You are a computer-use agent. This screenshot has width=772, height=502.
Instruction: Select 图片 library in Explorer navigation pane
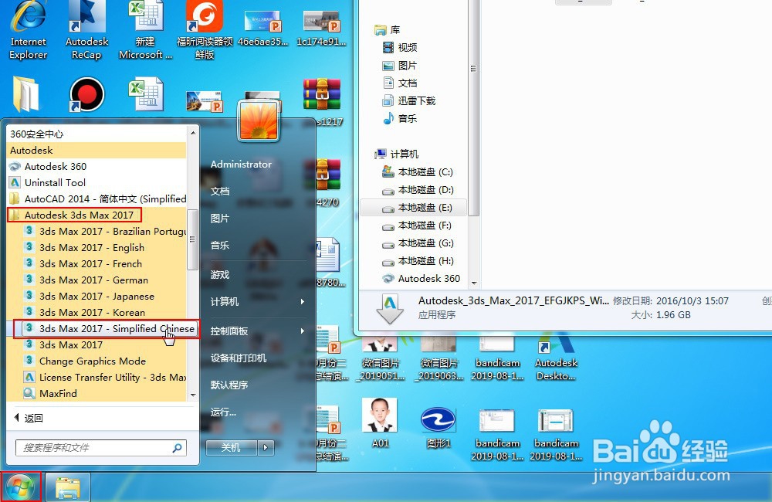(400, 66)
